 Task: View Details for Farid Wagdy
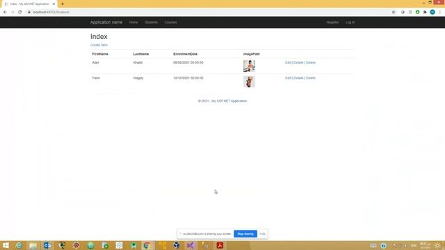coord(298,78)
